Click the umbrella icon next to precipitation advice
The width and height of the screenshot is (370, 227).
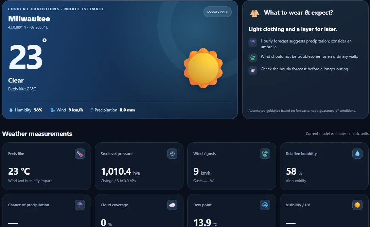[253, 42]
